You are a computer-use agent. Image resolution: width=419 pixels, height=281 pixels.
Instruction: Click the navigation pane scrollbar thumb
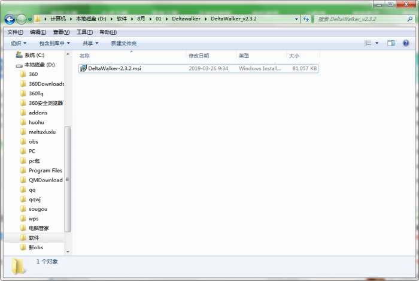pos(68,179)
